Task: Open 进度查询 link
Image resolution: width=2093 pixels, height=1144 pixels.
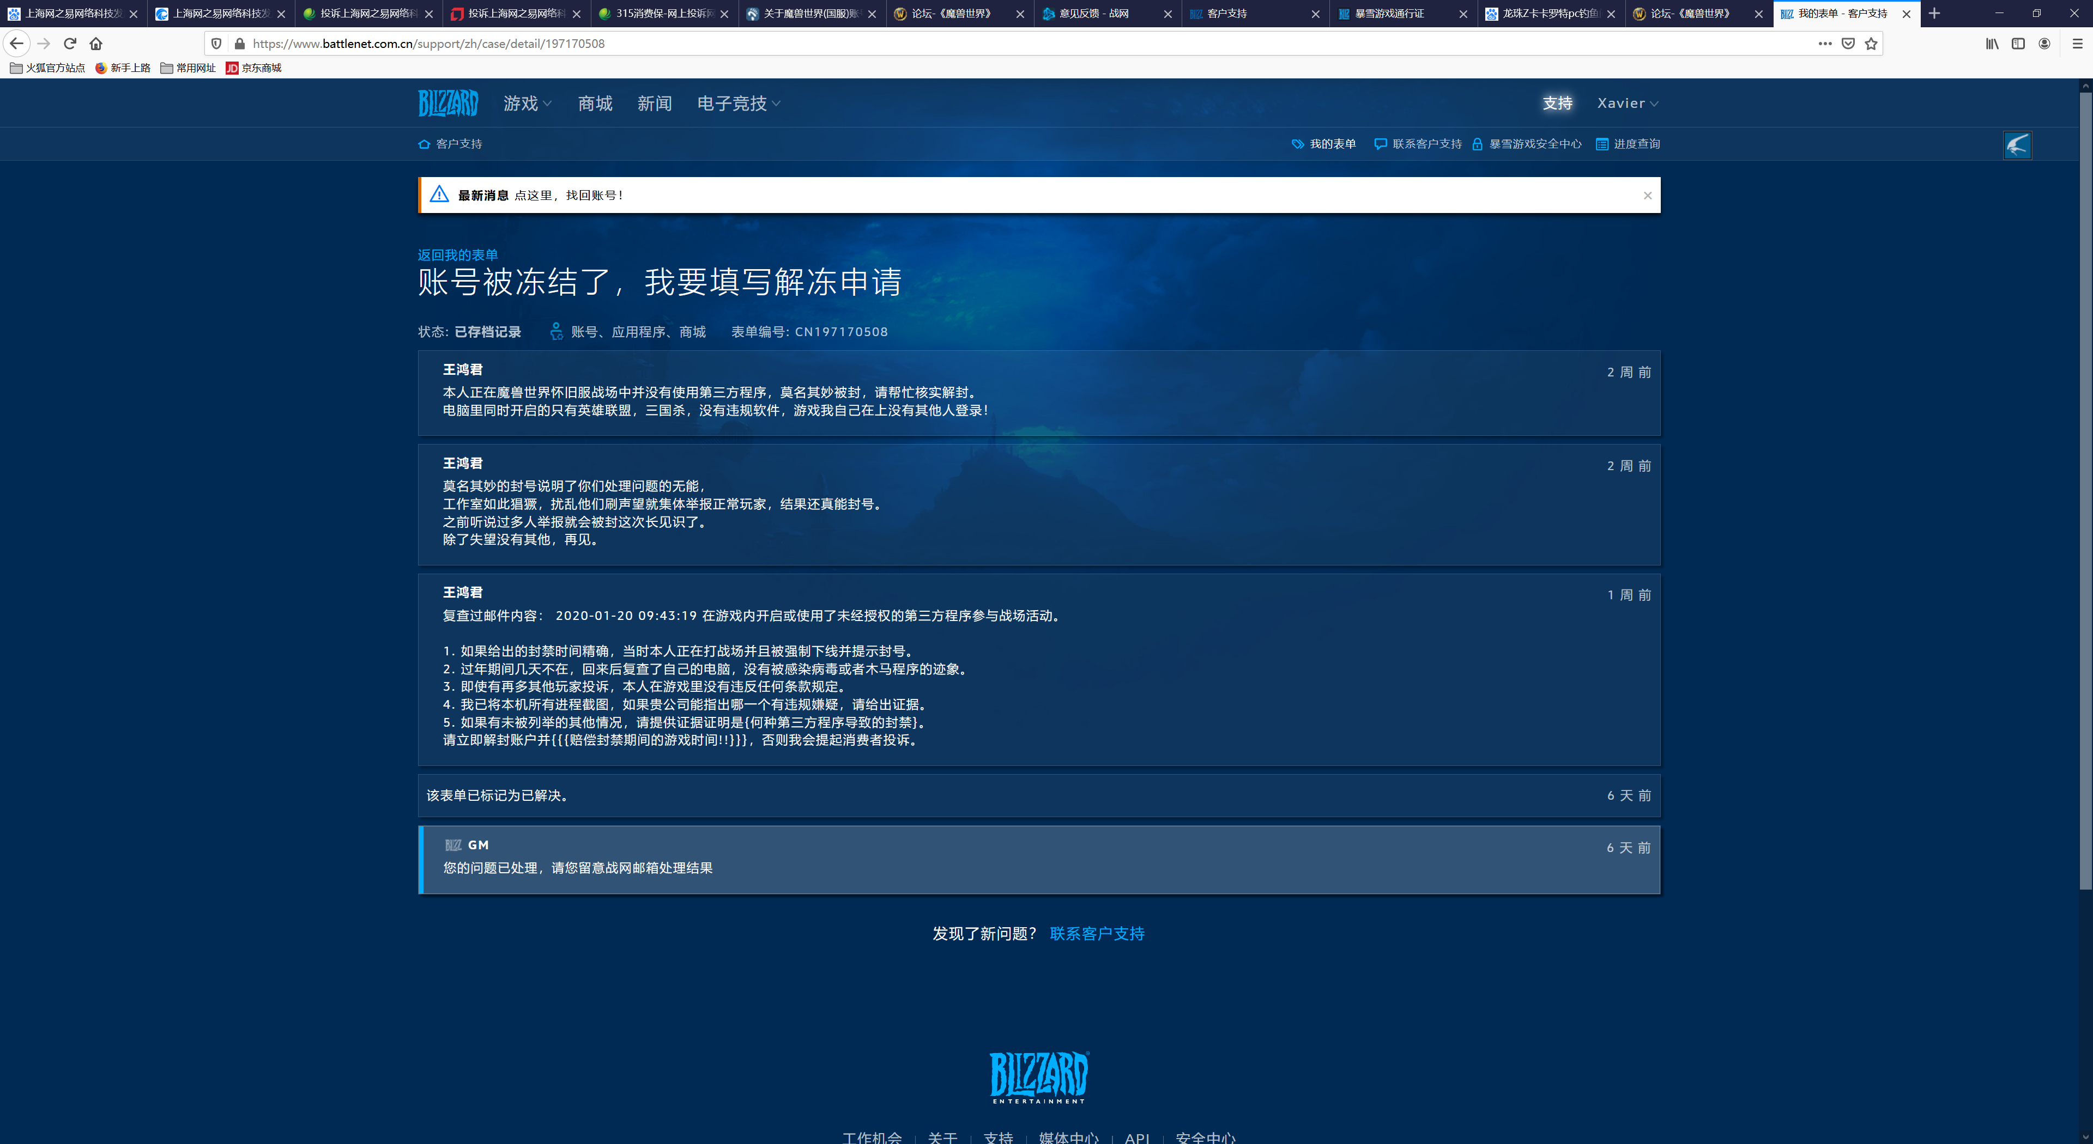Action: [1628, 144]
